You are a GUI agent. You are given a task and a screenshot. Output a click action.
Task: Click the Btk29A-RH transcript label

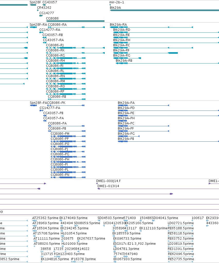coord(121,40)
